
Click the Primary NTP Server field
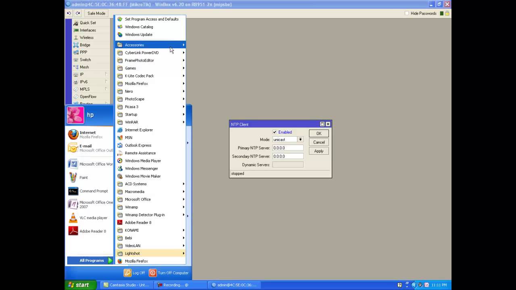point(288,148)
